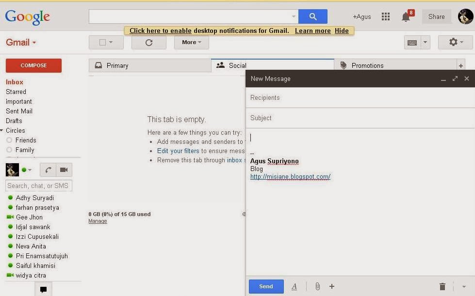Viewport: 475px width, 296px height.
Task: Open the Google apps grid
Action: (x=385, y=16)
